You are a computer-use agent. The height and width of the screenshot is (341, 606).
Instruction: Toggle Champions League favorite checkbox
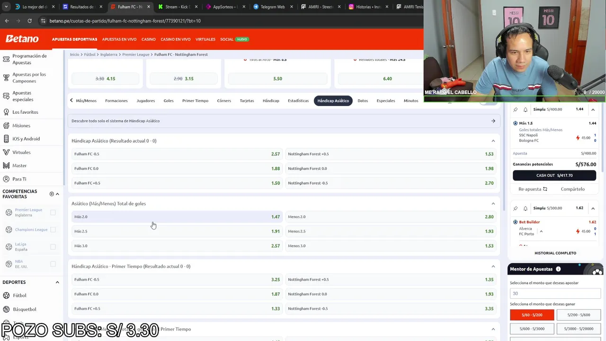pyautogui.click(x=53, y=230)
